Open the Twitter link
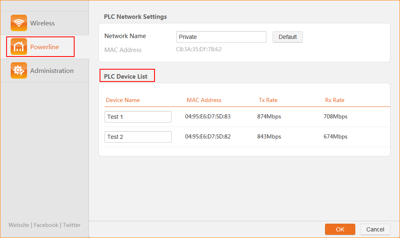400x238 pixels. coord(72,225)
